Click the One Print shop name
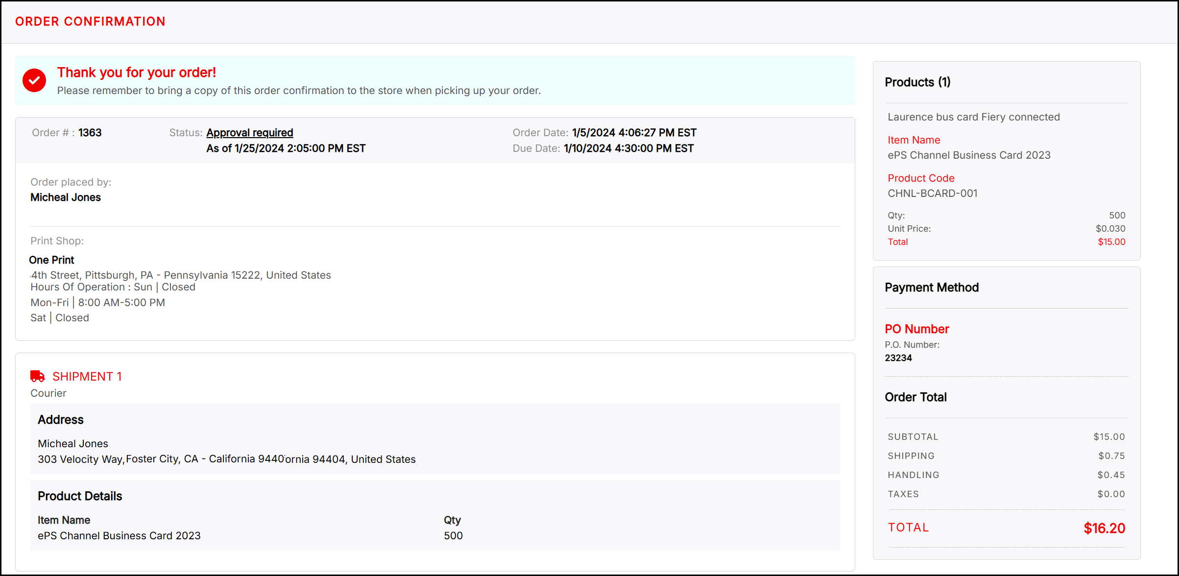Screen dimensions: 1179x576 coord(51,260)
